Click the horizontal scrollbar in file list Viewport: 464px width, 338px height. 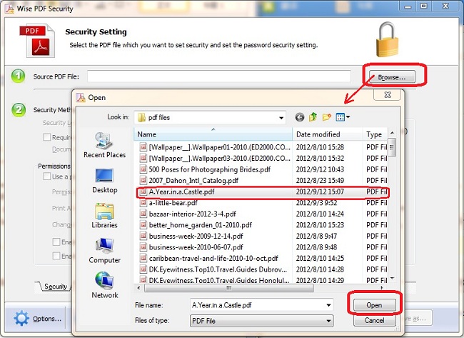(228, 288)
